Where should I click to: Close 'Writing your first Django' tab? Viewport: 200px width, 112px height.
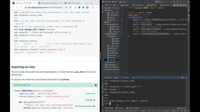(35, 3)
